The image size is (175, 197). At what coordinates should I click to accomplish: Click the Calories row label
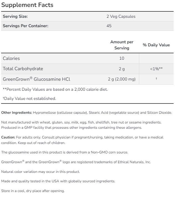tap(11, 58)
